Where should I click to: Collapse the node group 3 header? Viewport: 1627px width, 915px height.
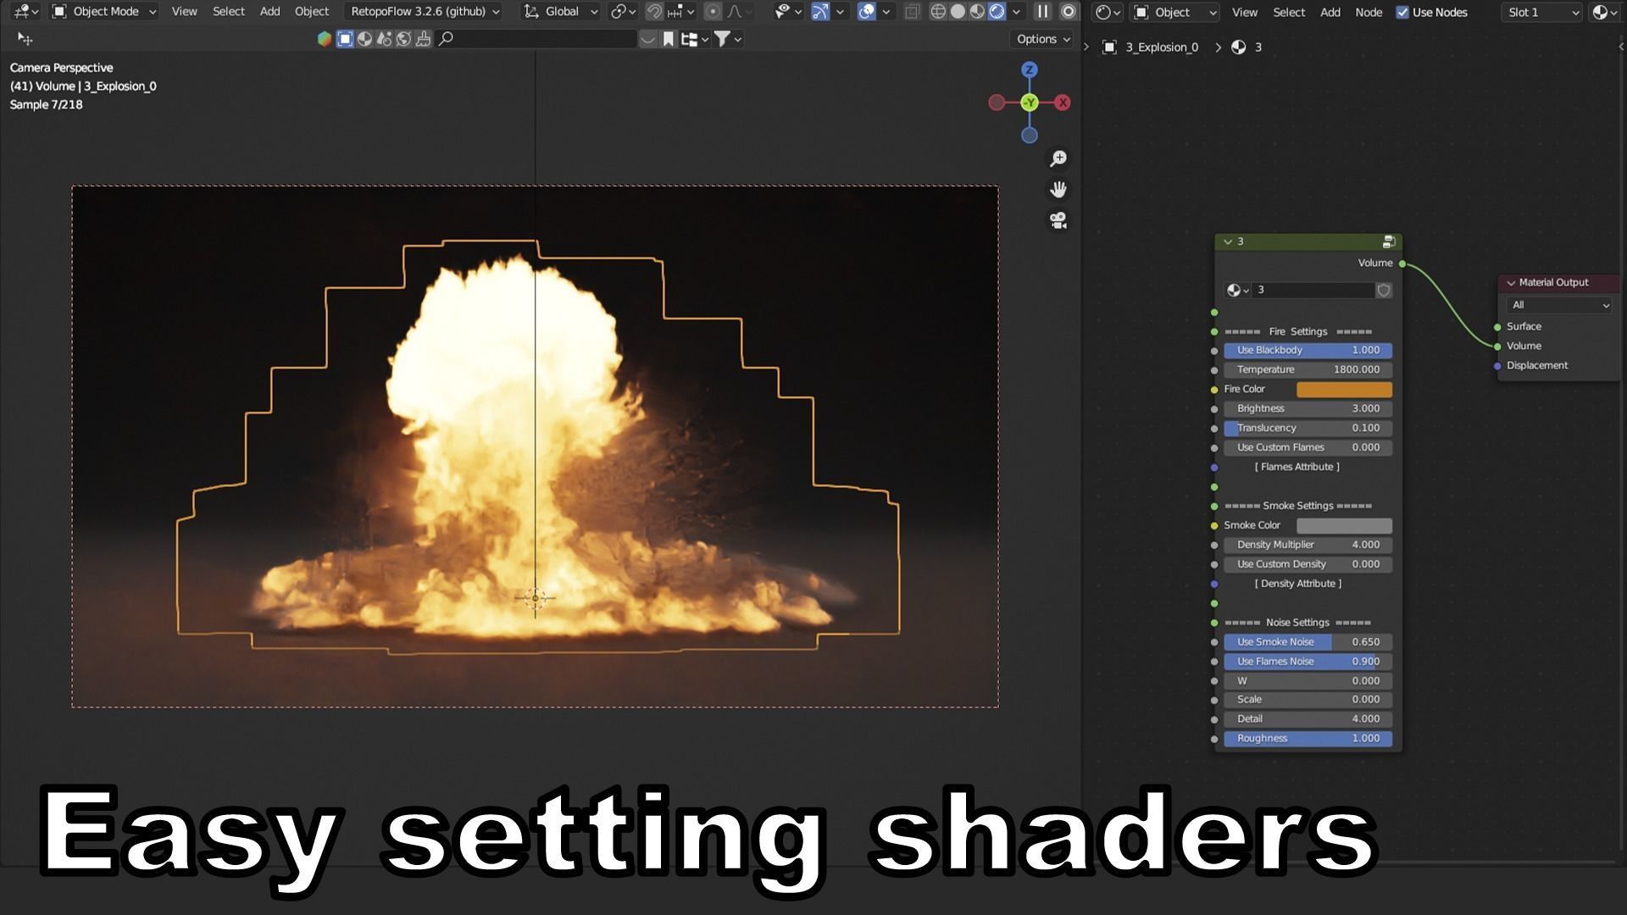pos(1228,242)
